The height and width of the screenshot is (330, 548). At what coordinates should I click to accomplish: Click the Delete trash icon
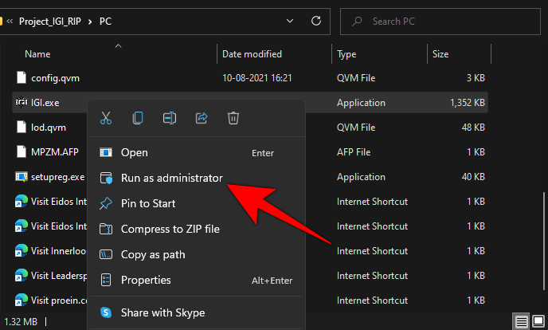[233, 118]
